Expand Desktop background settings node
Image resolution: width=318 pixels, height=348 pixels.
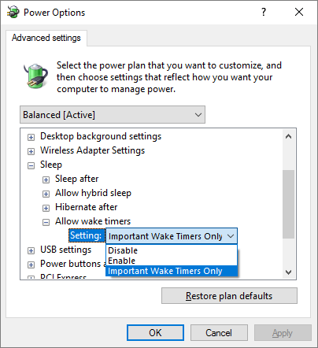31,137
